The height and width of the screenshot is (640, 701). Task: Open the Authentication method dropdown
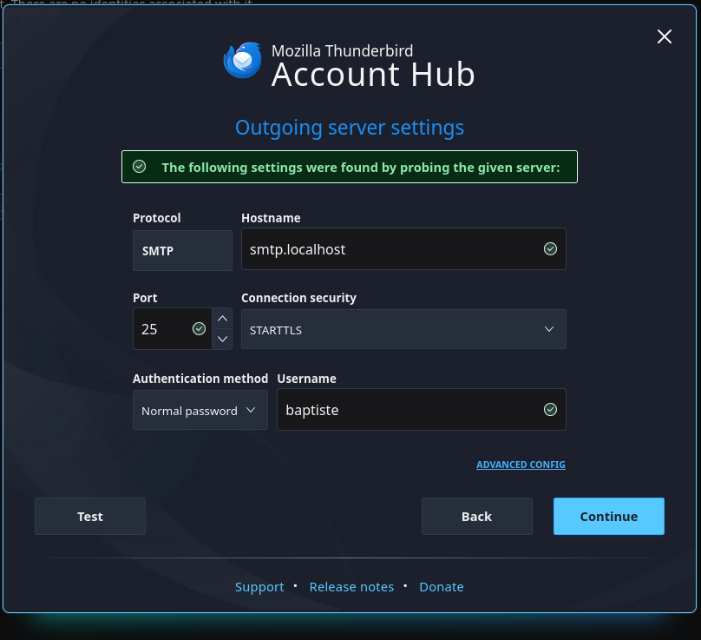200,409
